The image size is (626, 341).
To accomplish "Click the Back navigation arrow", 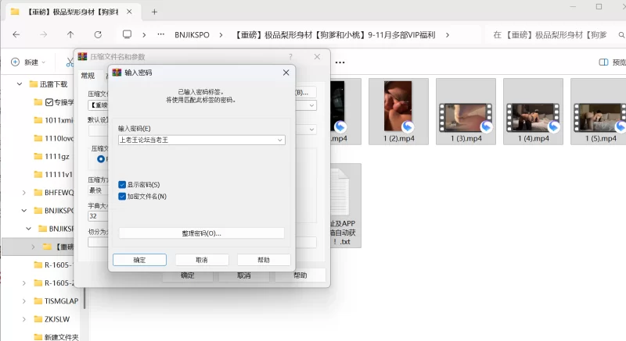I will click(16, 35).
